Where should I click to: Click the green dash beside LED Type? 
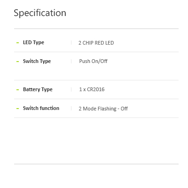(18, 43)
